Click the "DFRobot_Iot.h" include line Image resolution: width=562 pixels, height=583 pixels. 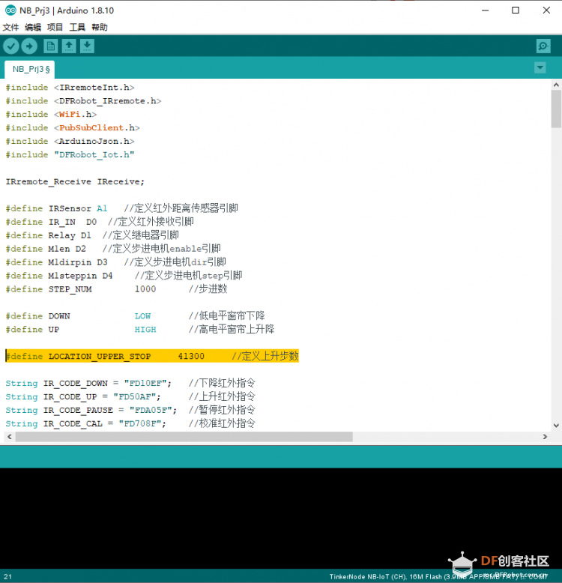[x=70, y=154]
